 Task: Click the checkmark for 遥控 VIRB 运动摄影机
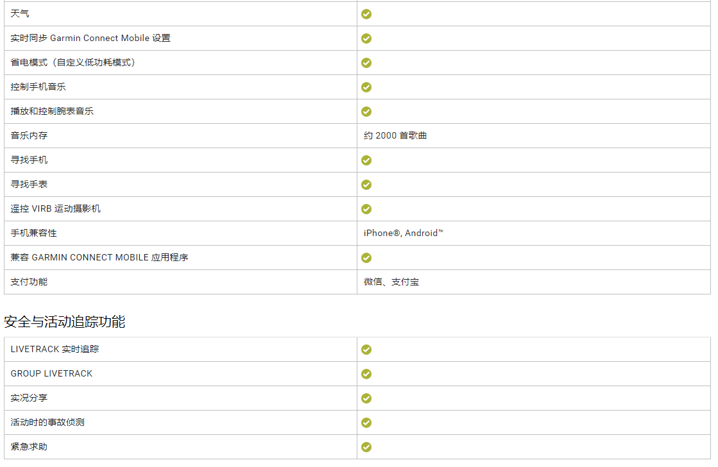click(x=366, y=209)
